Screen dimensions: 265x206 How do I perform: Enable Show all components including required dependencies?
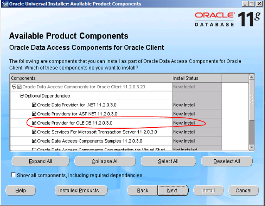pyautogui.click(x=14, y=175)
